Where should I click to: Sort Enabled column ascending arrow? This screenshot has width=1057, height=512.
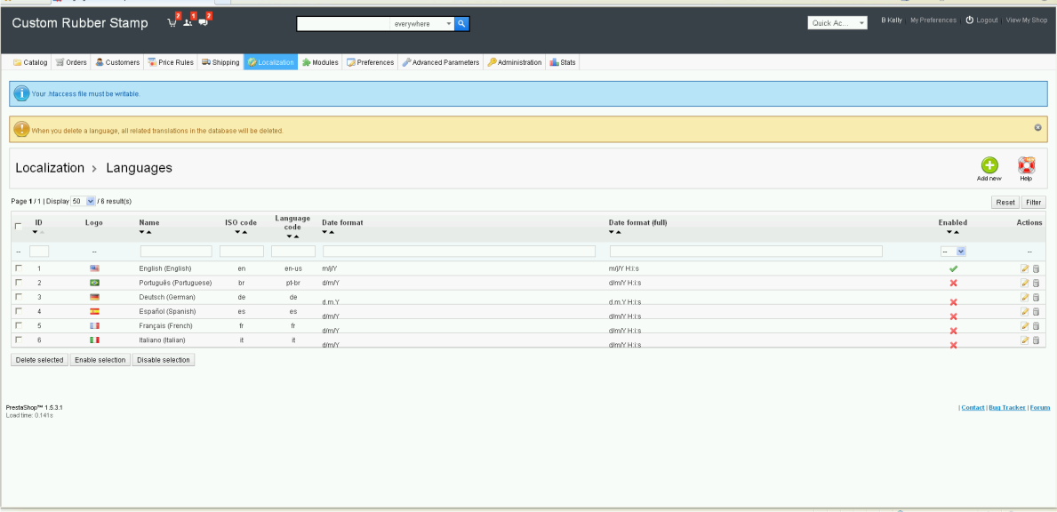[x=956, y=232]
